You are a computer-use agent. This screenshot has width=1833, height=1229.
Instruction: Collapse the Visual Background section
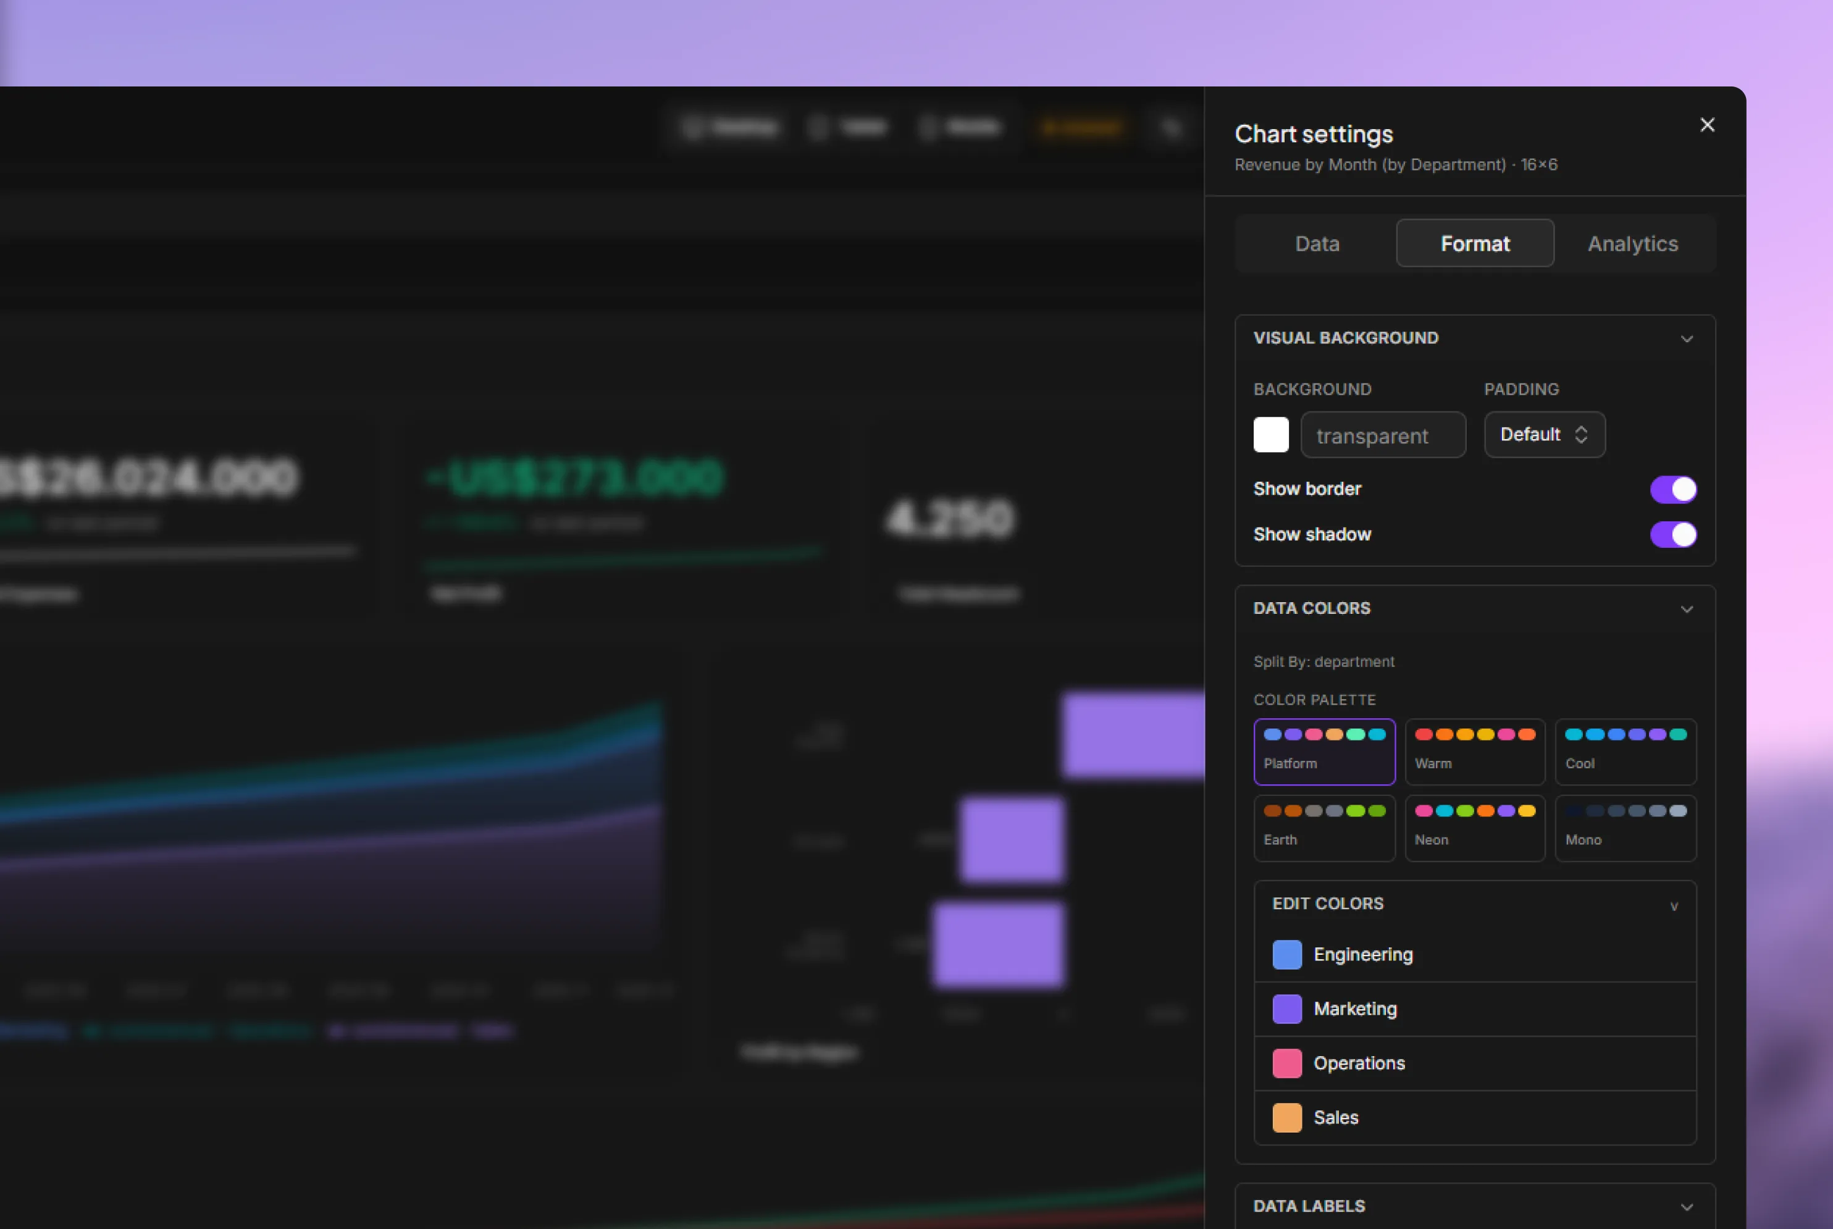pos(1687,338)
